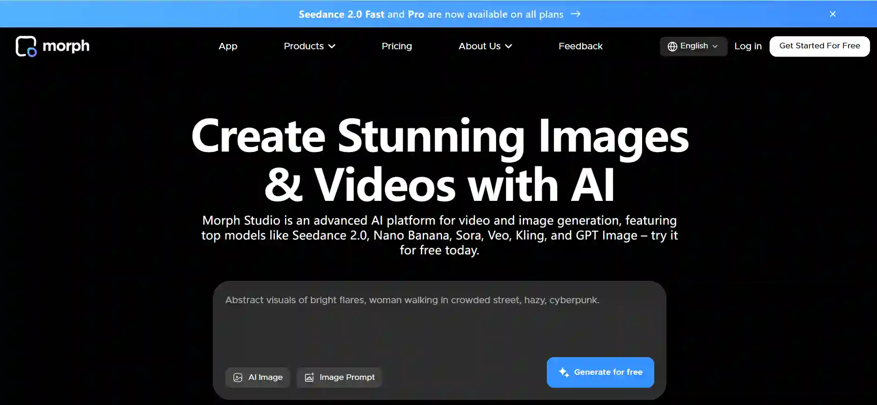Click the morph wordmark text
Screen dimensions: 877x405
point(66,46)
